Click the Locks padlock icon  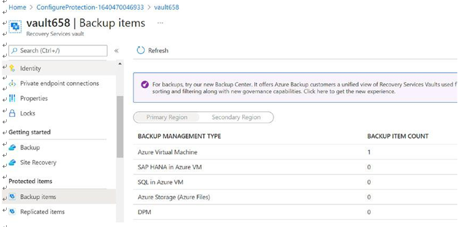pyautogui.click(x=12, y=113)
